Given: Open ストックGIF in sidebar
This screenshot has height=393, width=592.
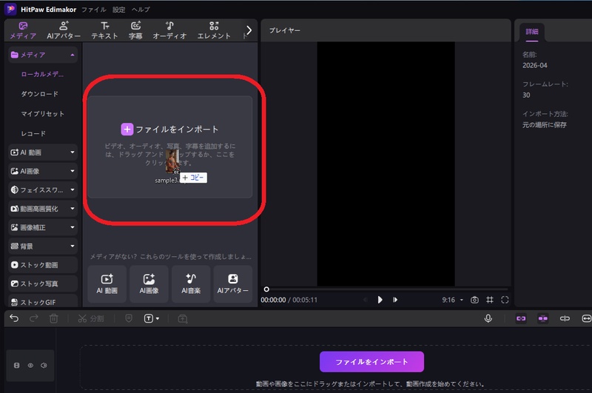Looking at the screenshot, I should tap(43, 302).
